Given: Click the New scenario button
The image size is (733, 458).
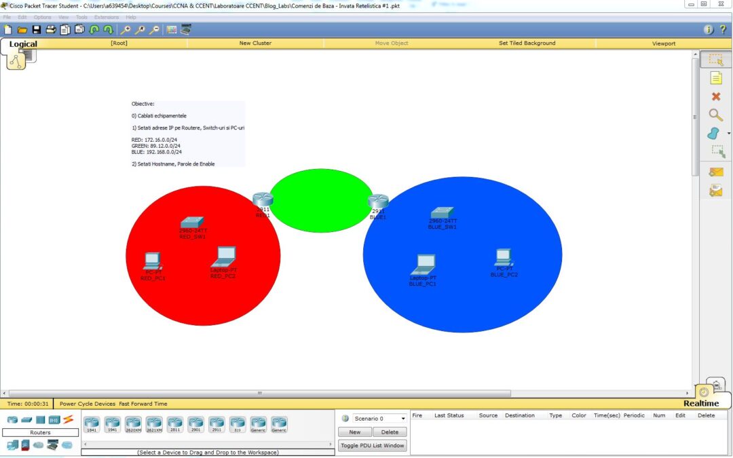Looking at the screenshot, I should click(x=355, y=432).
